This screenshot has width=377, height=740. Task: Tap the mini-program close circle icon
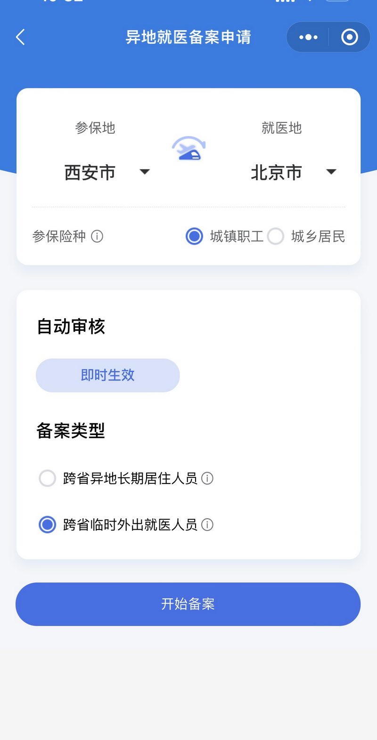(x=349, y=37)
